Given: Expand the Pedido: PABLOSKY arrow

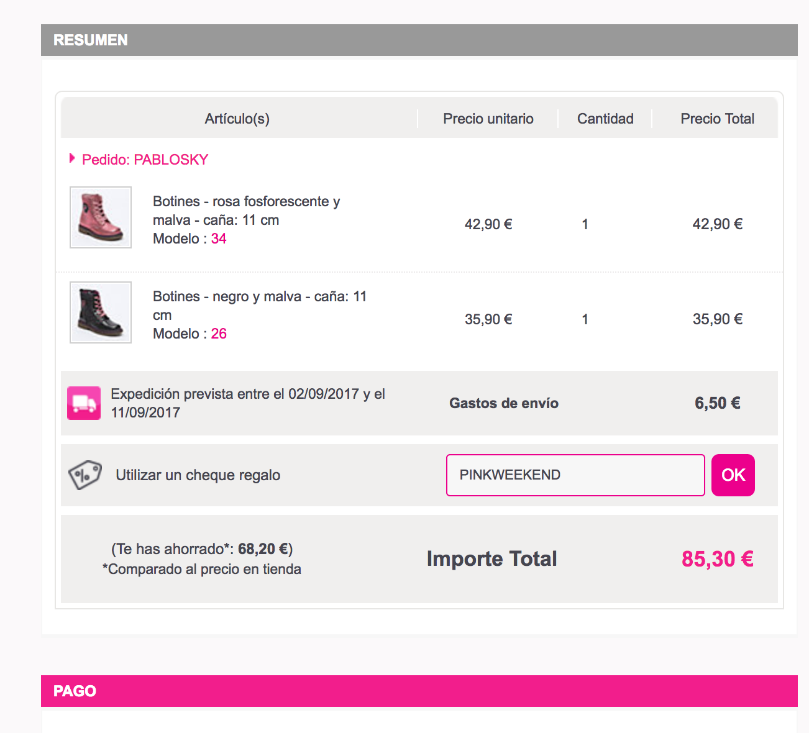Looking at the screenshot, I should [x=72, y=158].
